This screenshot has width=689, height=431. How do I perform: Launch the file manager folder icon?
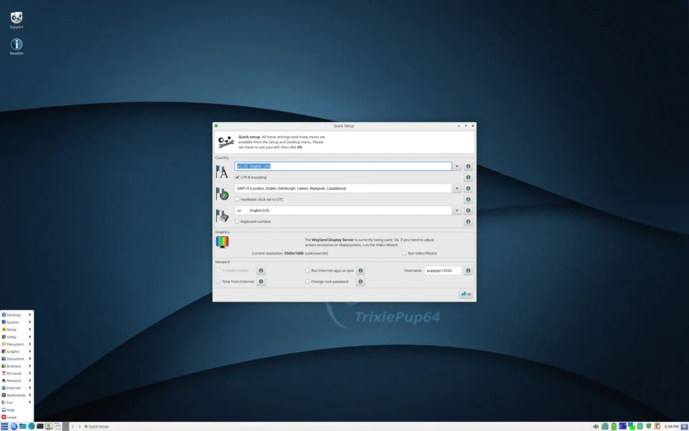22,426
